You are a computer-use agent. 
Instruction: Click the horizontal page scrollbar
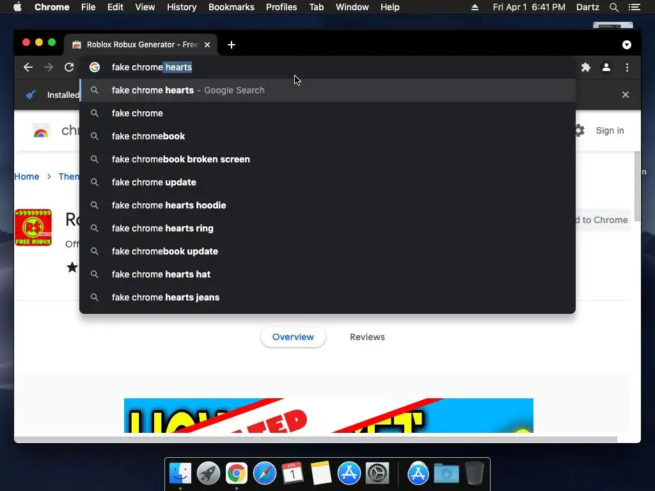pyautogui.click(x=316, y=439)
